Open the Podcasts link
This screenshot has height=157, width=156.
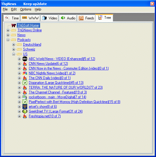(24, 40)
